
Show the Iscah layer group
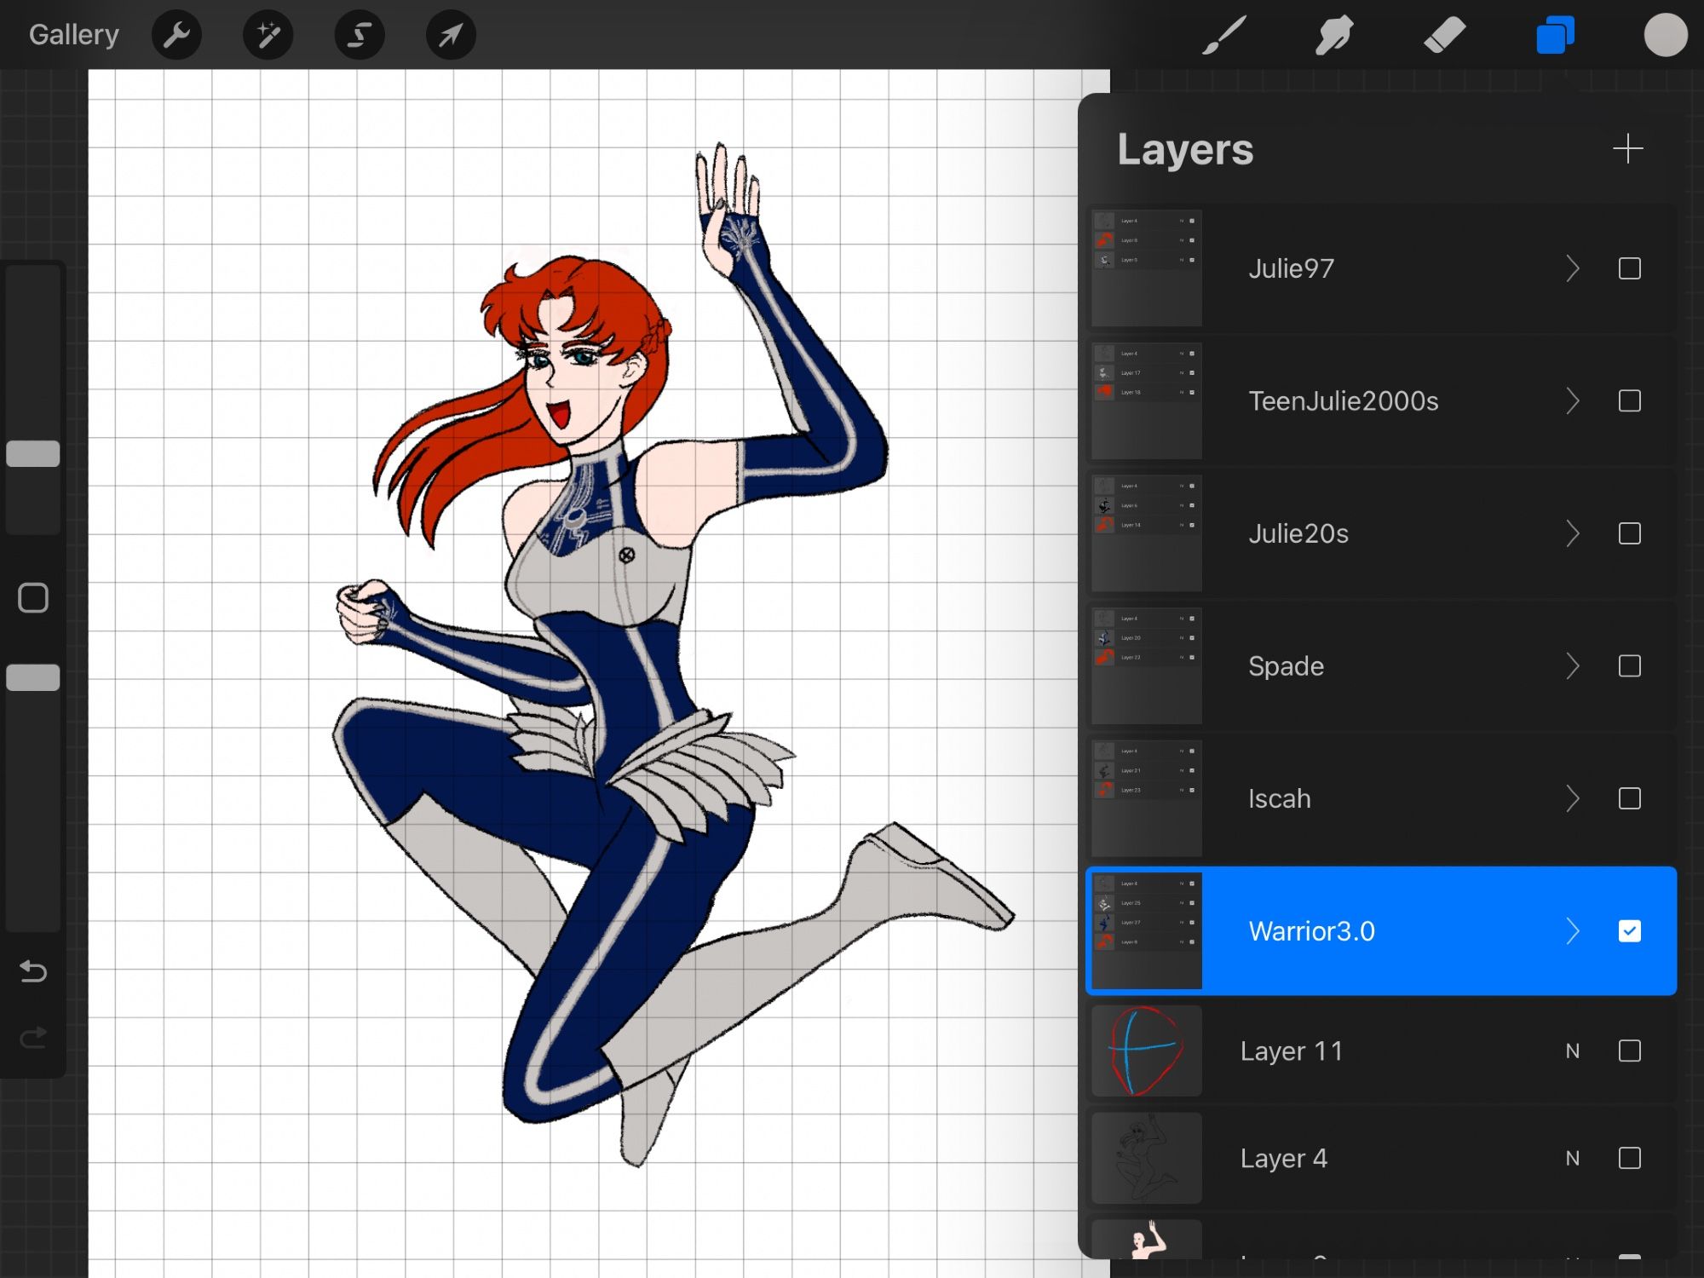(1629, 798)
